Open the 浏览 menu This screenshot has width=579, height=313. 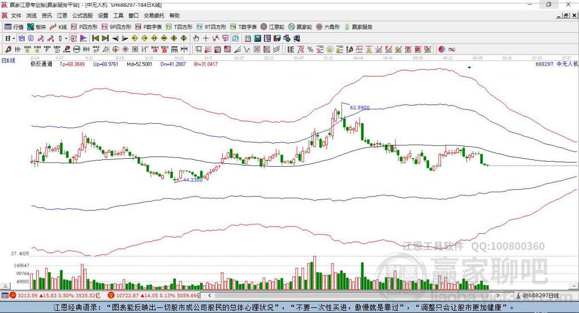pyautogui.click(x=32, y=15)
